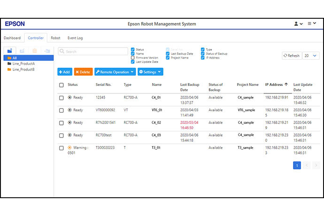This screenshot has height=216, width=324.
Task: Sort by Type column header
Action: click(x=128, y=85)
